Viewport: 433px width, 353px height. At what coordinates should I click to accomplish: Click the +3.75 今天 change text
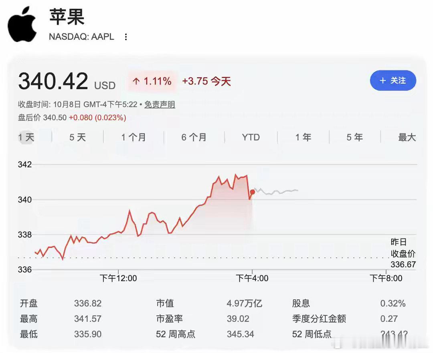point(206,81)
